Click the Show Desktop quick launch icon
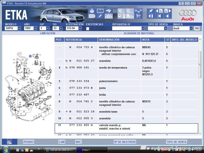 pos(18,150)
